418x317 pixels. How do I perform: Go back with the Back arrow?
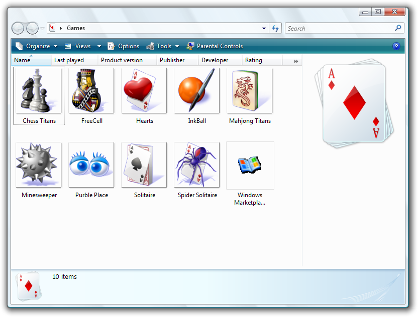18,28
